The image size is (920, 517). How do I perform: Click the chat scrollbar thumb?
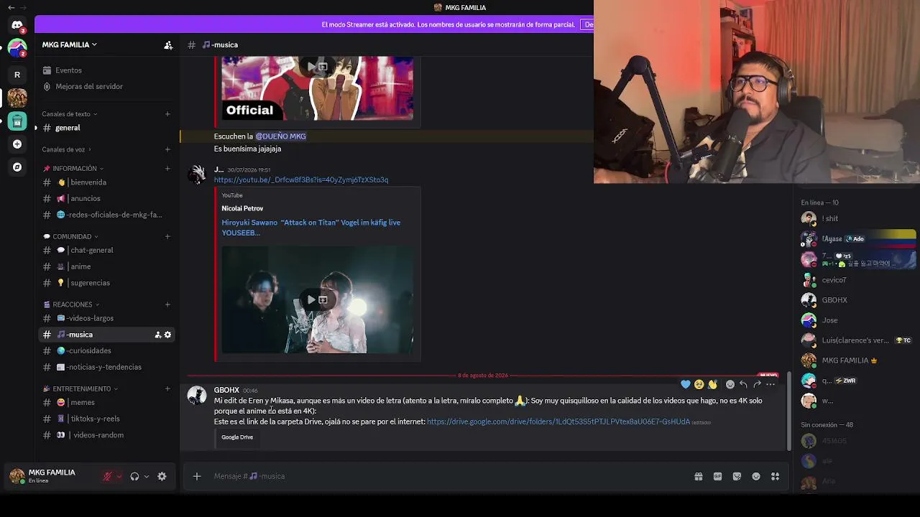click(788, 411)
